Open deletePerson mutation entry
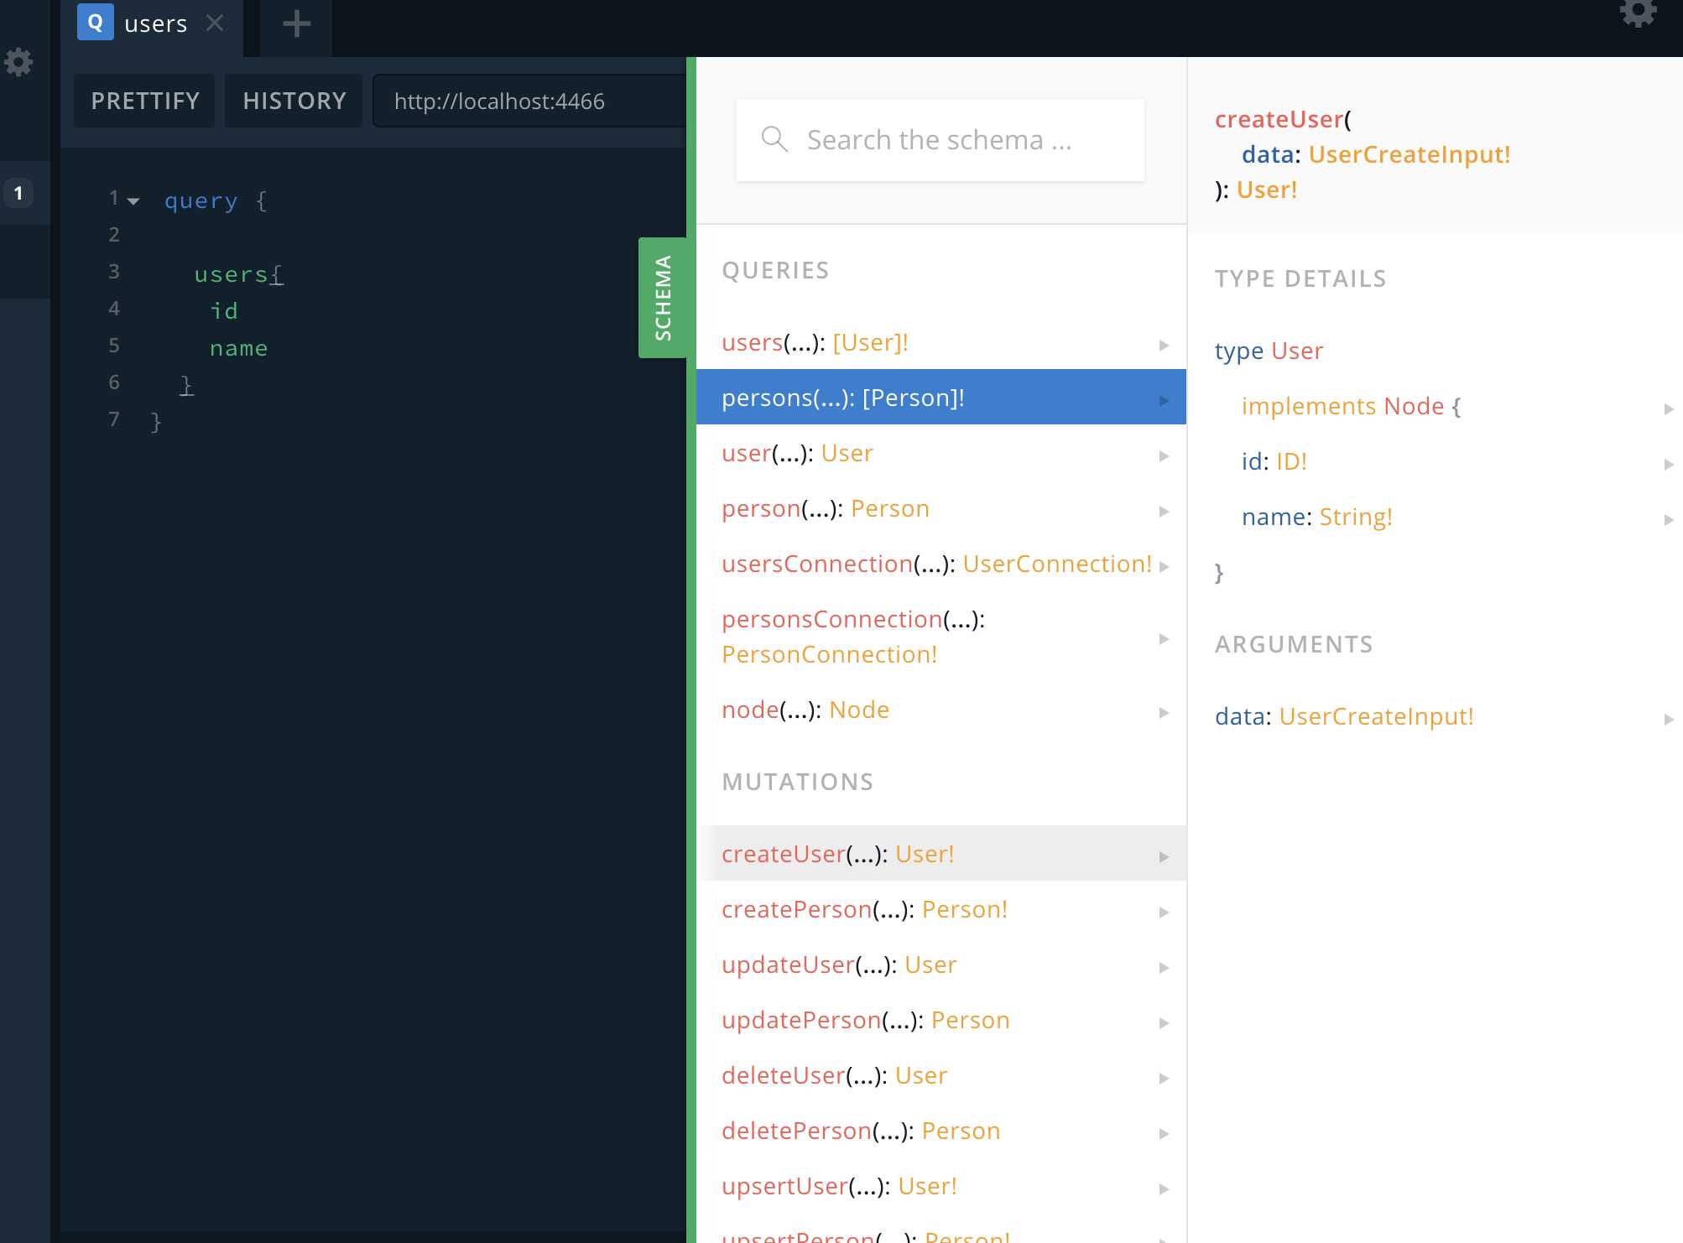Screen dimensions: 1683x1243 (941, 1131)
